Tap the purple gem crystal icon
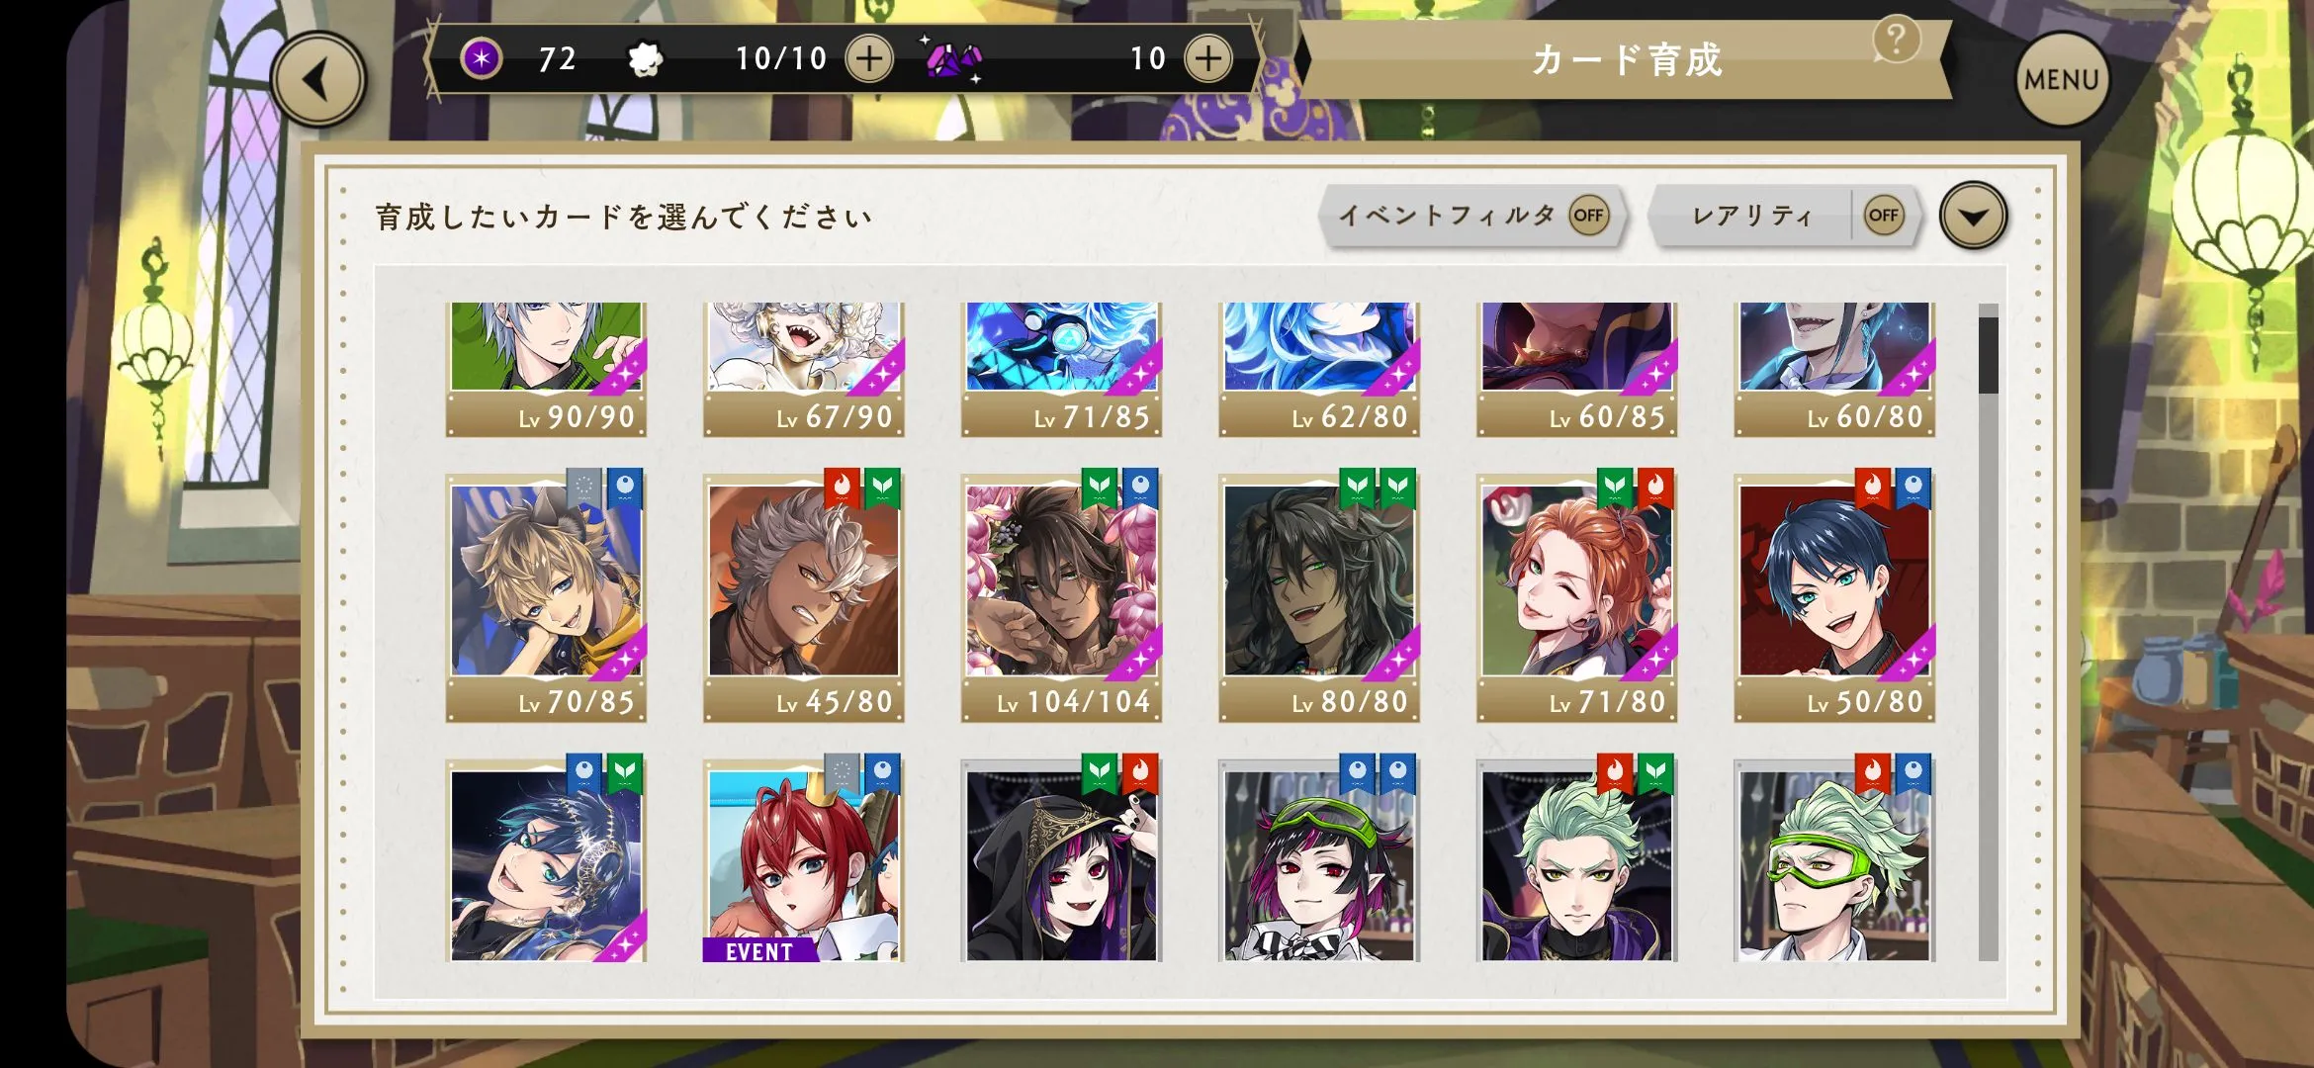 coord(953,59)
